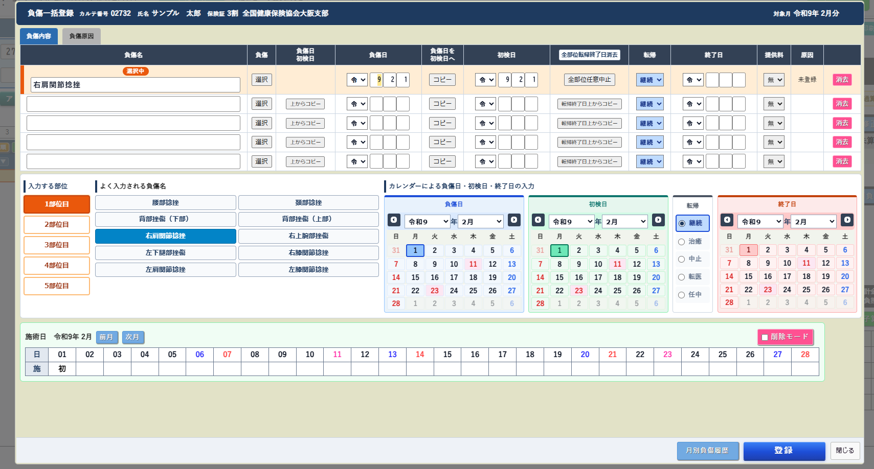Pick day 15 in the 終了日 calendar
This screenshot has height=469, width=874.
[749, 276]
